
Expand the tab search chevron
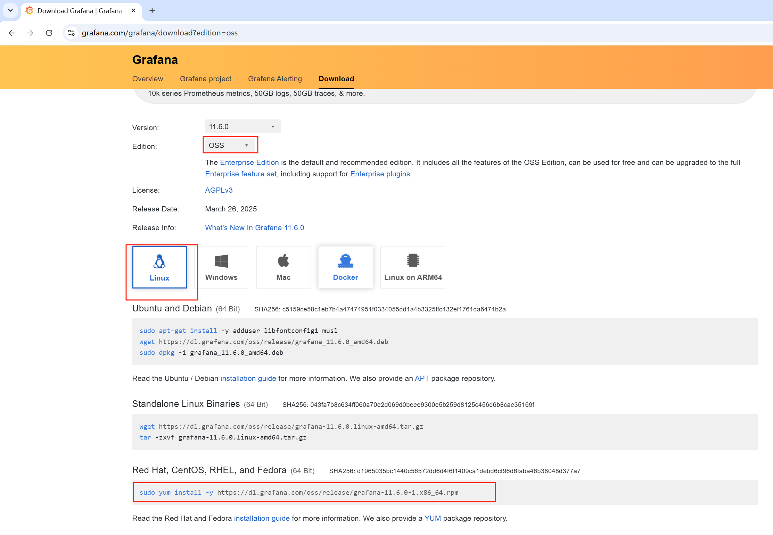tap(10, 10)
